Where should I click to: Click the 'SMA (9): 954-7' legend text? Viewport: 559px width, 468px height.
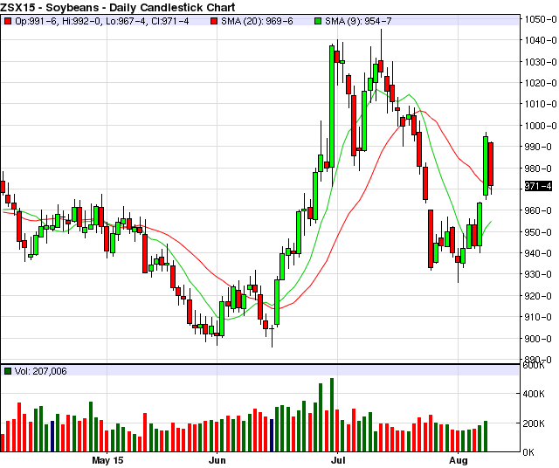[x=358, y=21]
